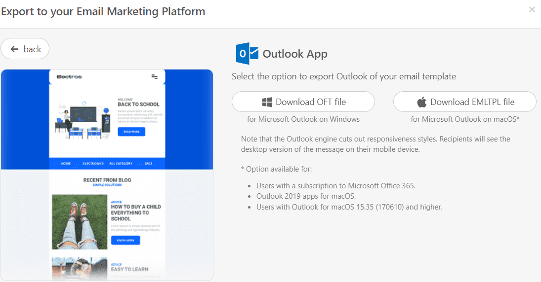Click 'for Microsoft Outlook on Windows' caption

tap(303, 119)
